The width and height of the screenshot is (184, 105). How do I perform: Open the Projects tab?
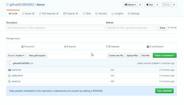click(70, 14)
